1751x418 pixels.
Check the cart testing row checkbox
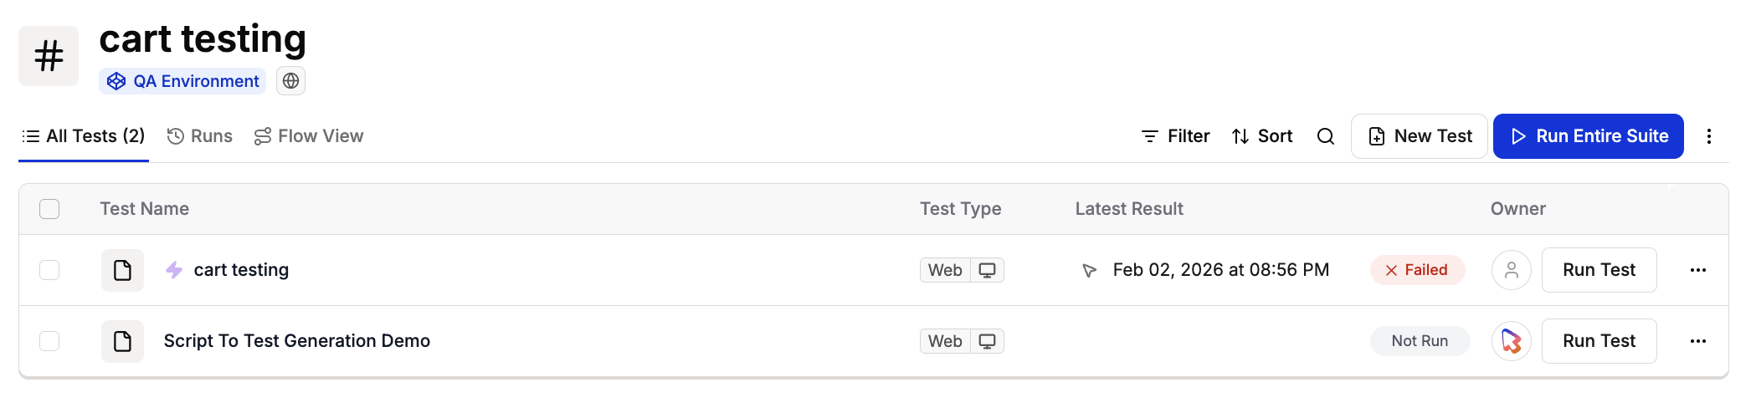[x=49, y=270]
